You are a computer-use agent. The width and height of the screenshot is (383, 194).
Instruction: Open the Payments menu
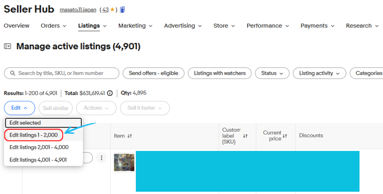tap(317, 26)
